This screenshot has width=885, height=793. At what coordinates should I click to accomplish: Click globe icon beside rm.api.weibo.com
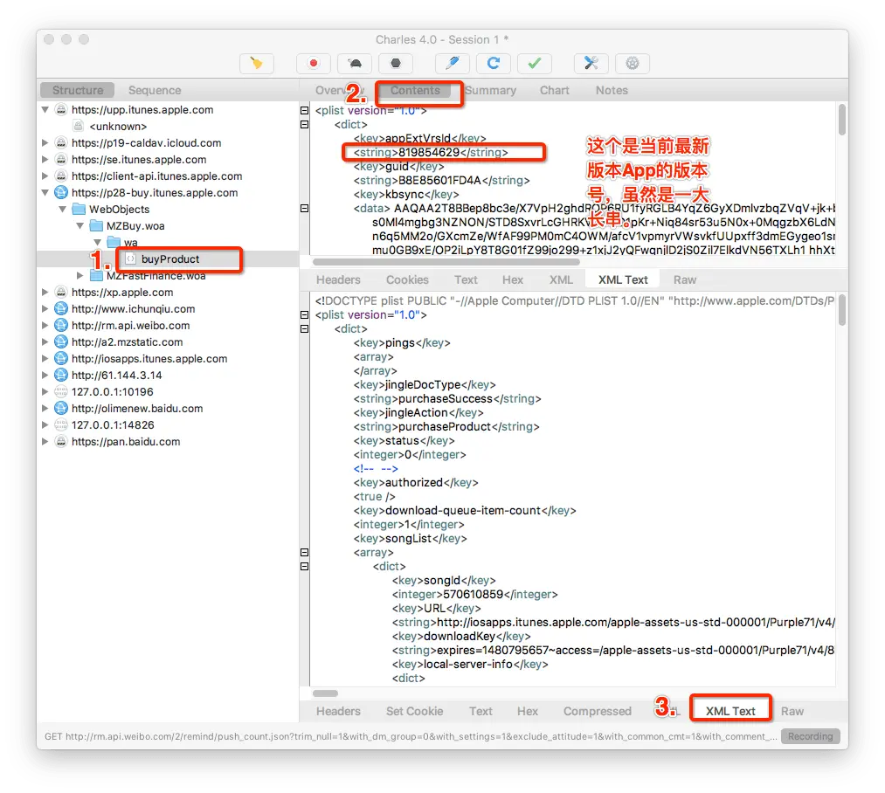tap(61, 325)
